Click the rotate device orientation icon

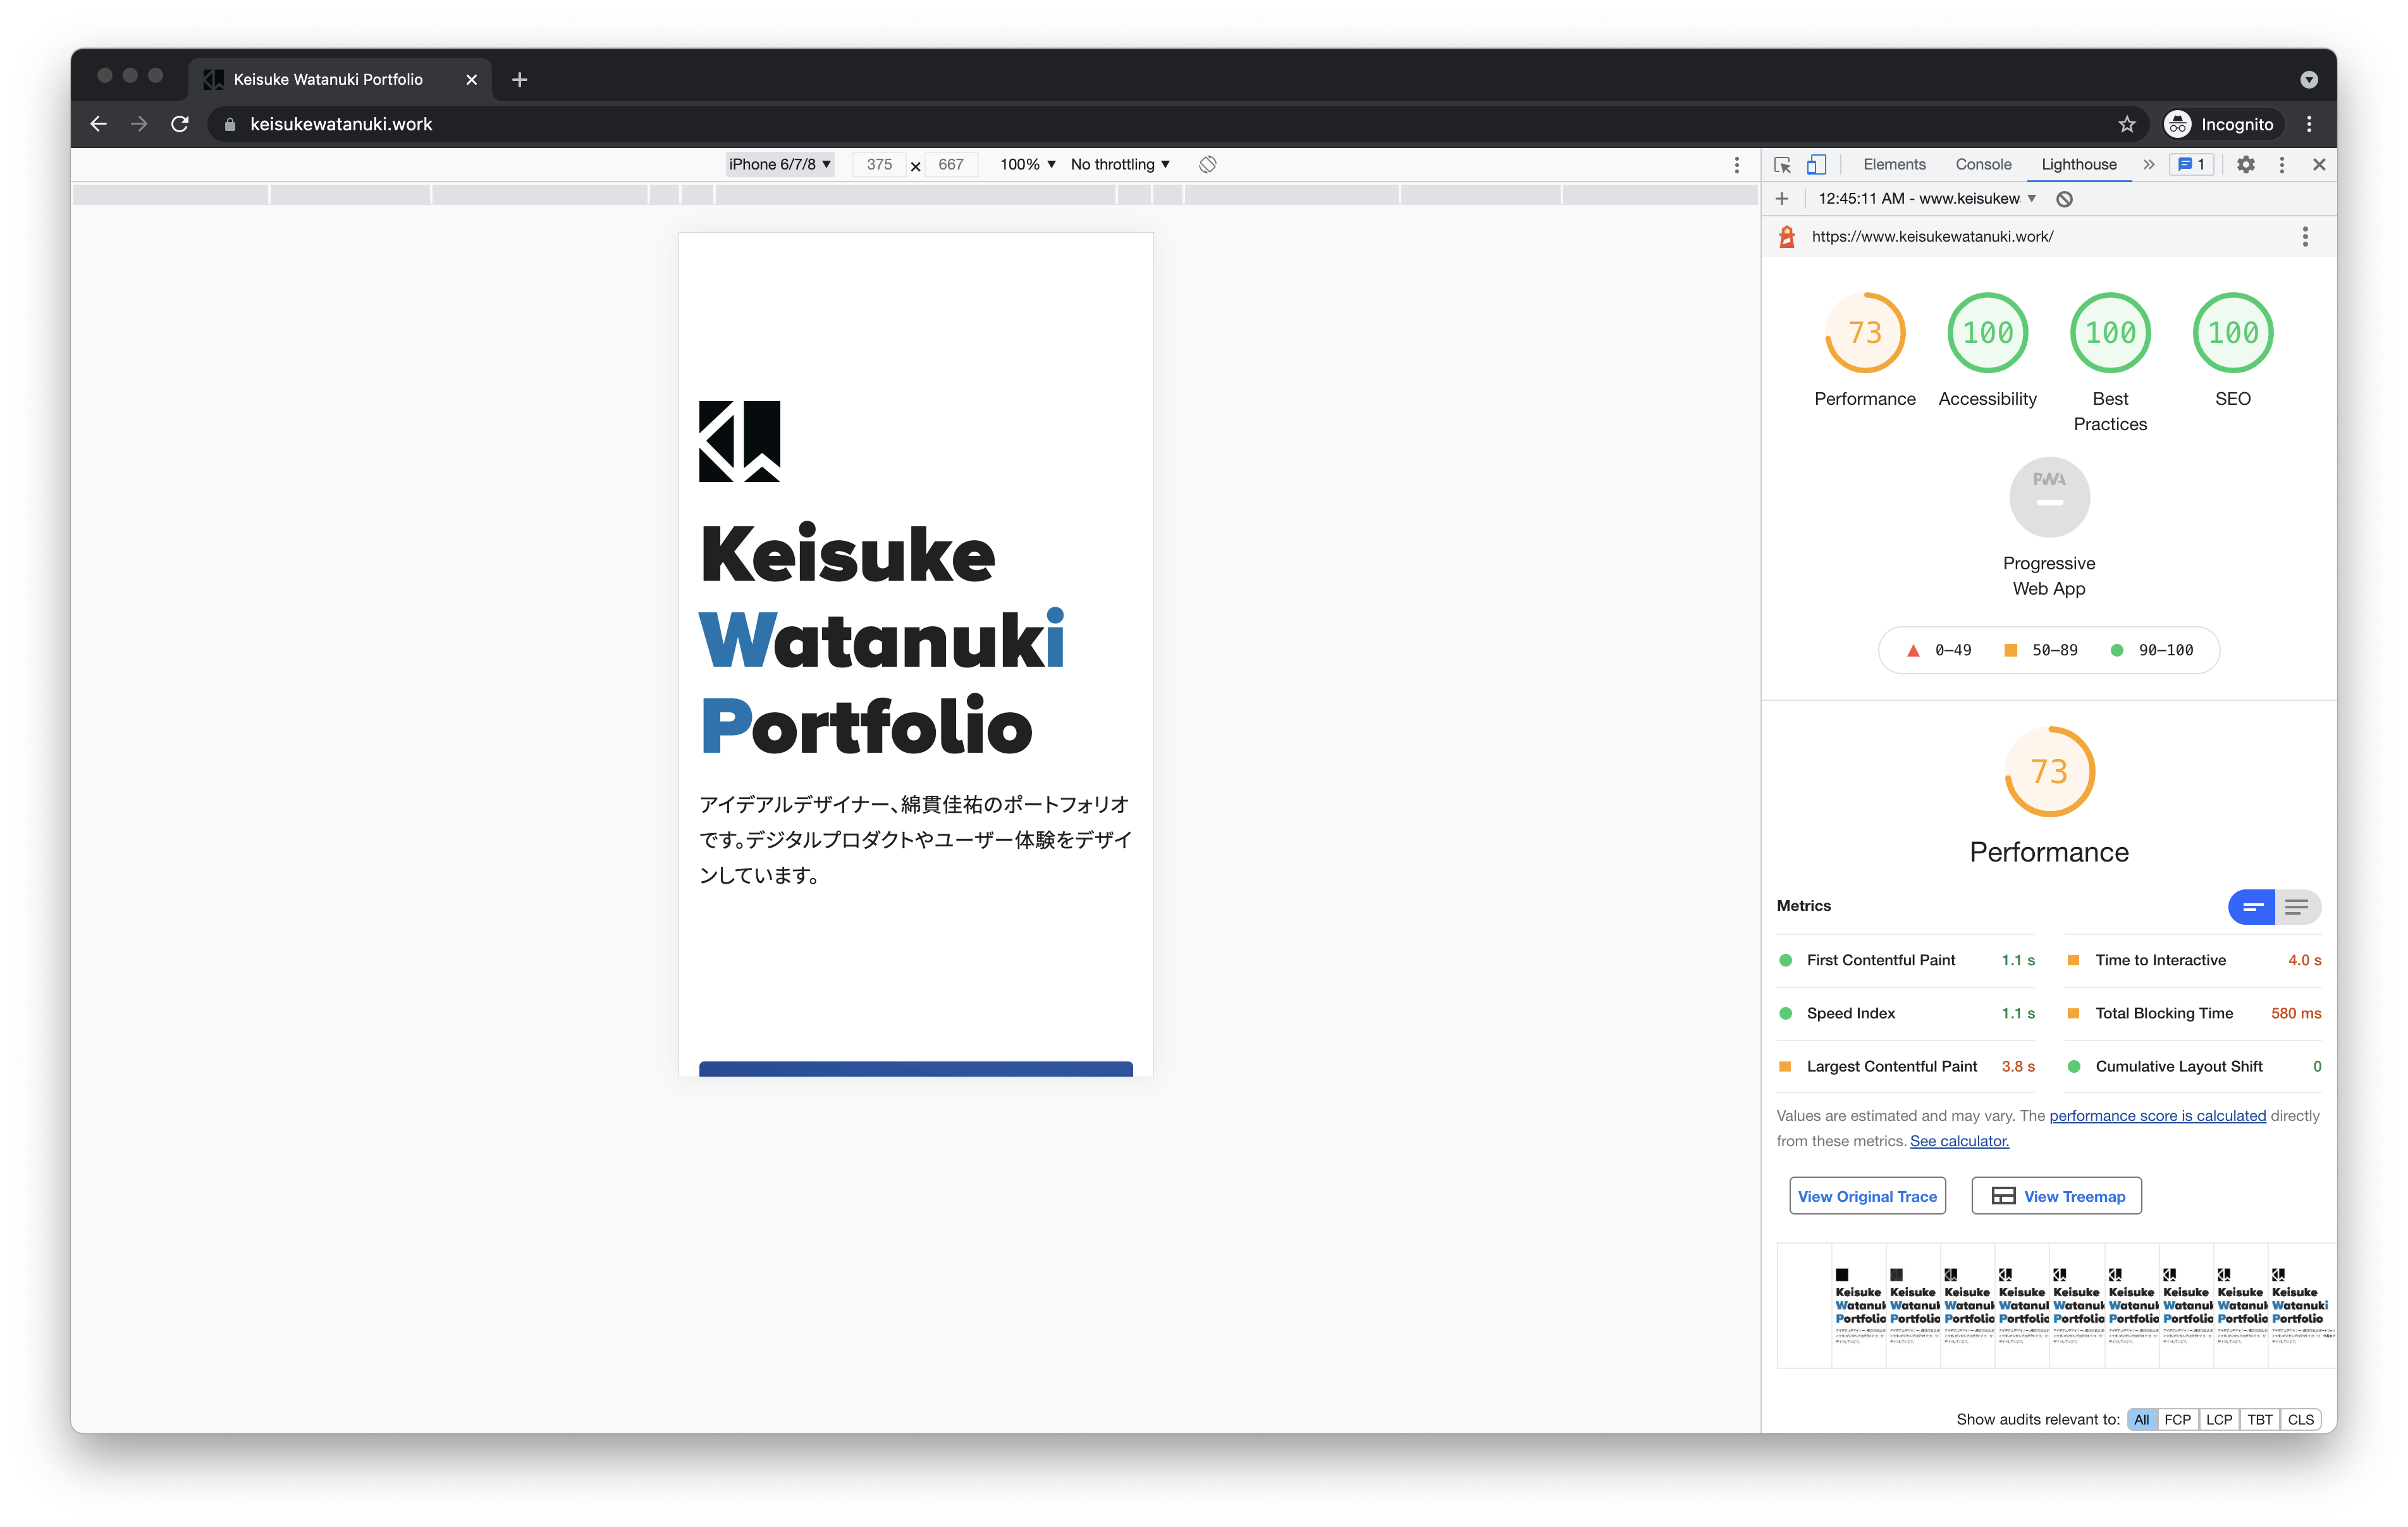(1207, 164)
